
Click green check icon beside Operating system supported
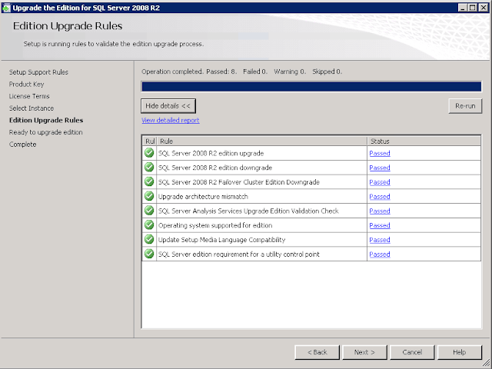[x=149, y=225]
